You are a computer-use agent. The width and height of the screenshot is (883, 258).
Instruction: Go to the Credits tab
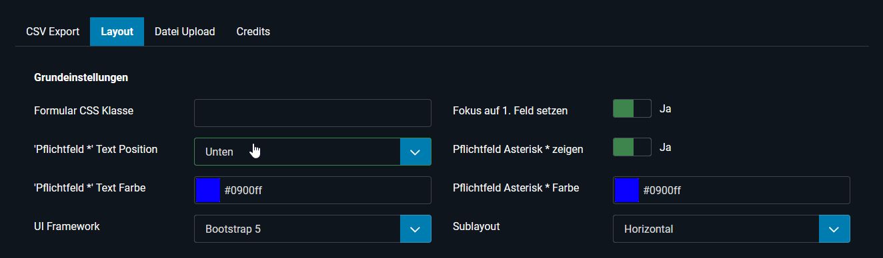coord(253,31)
